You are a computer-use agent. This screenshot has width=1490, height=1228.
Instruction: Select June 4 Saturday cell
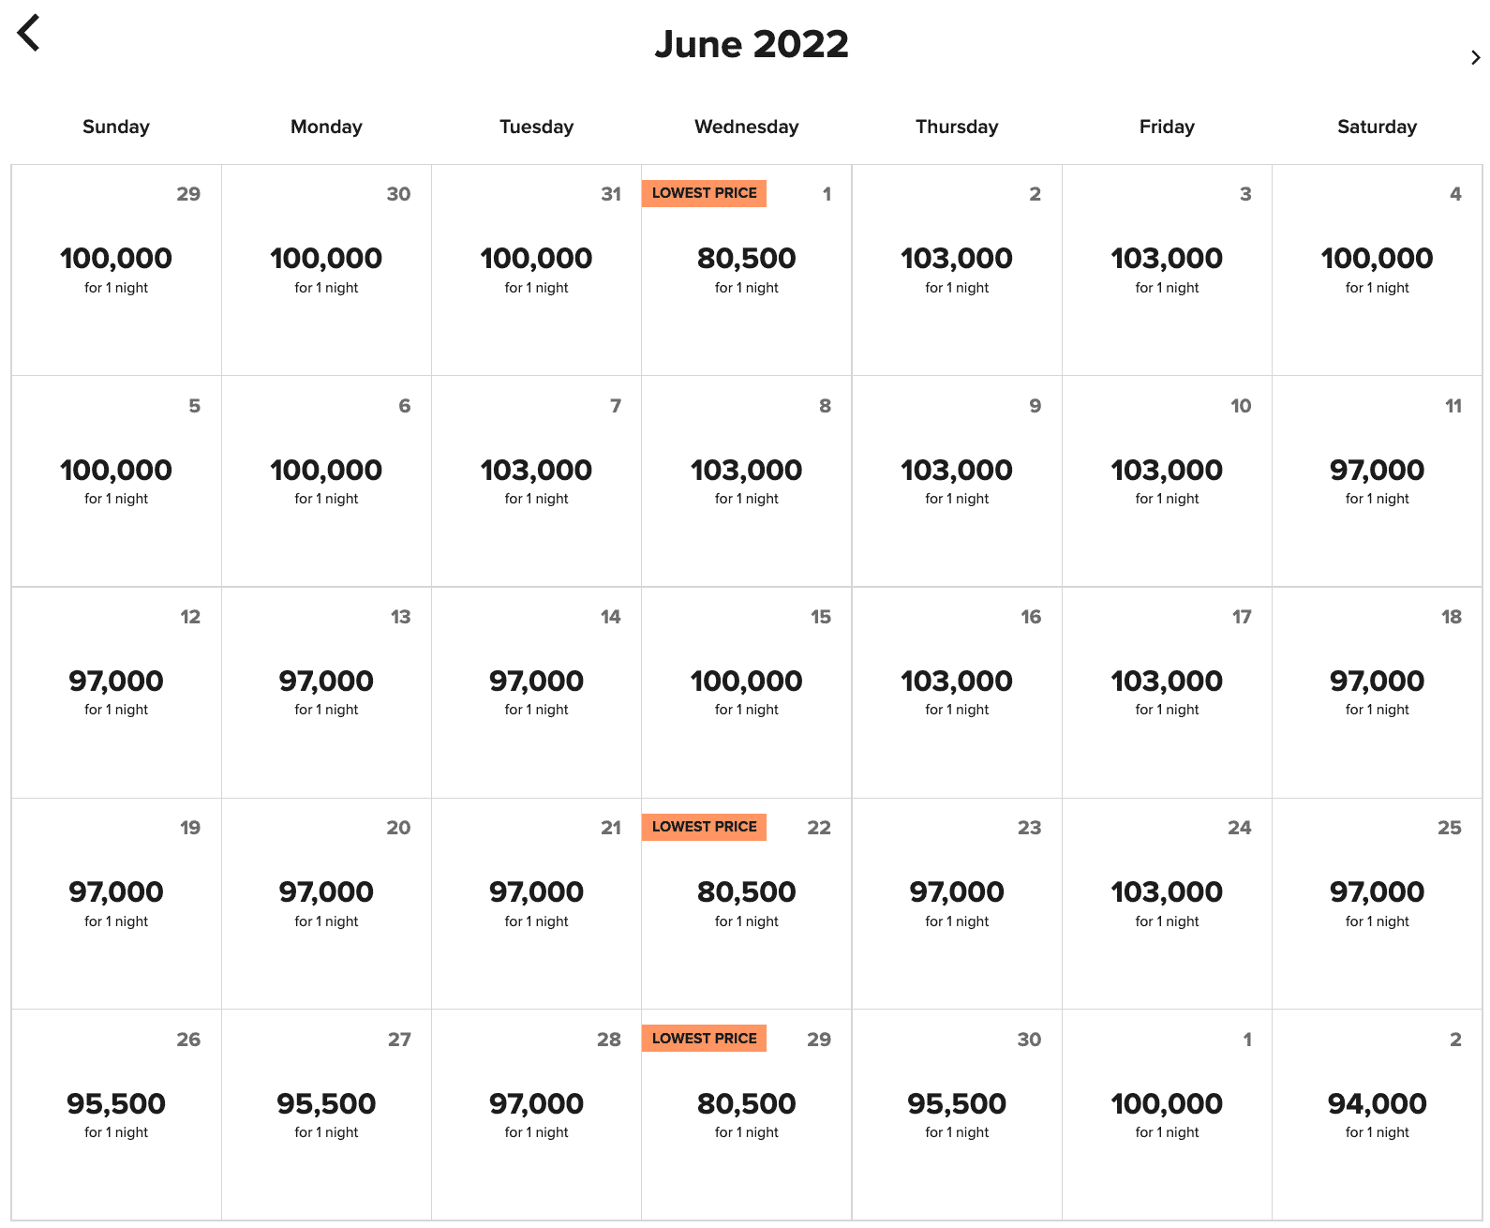pos(1377,270)
